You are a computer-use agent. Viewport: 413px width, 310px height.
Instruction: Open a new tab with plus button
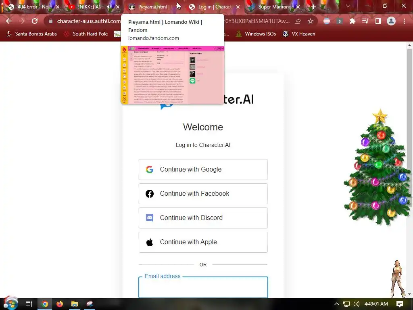tap(313, 7)
